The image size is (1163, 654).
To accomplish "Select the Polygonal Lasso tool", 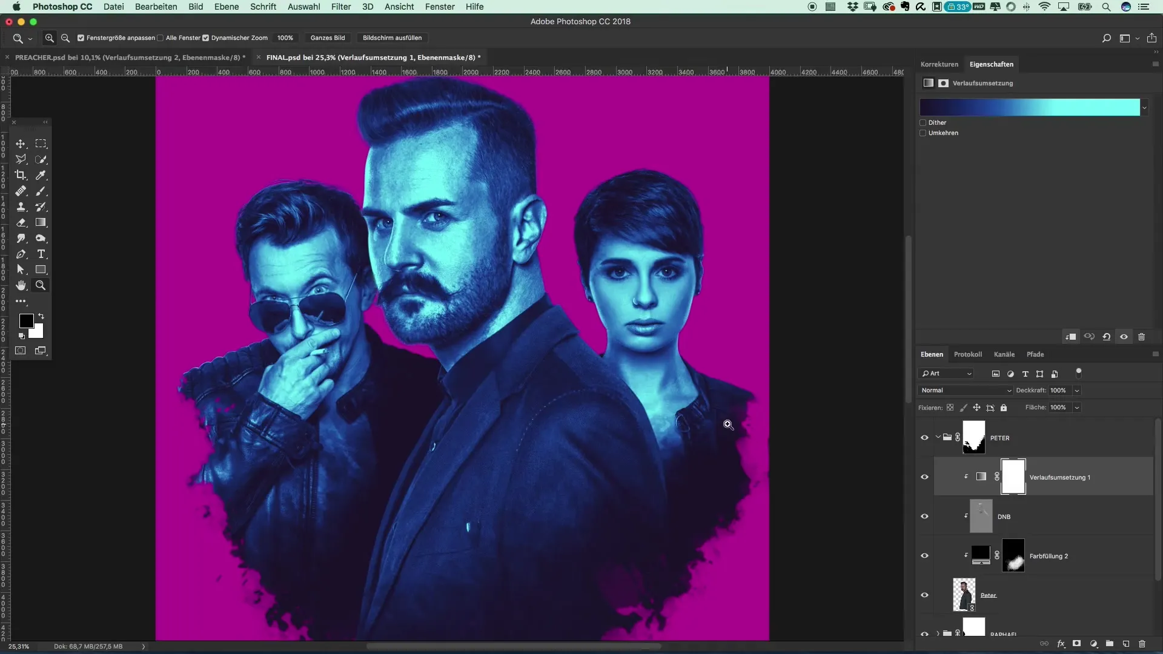I will coord(21,159).
